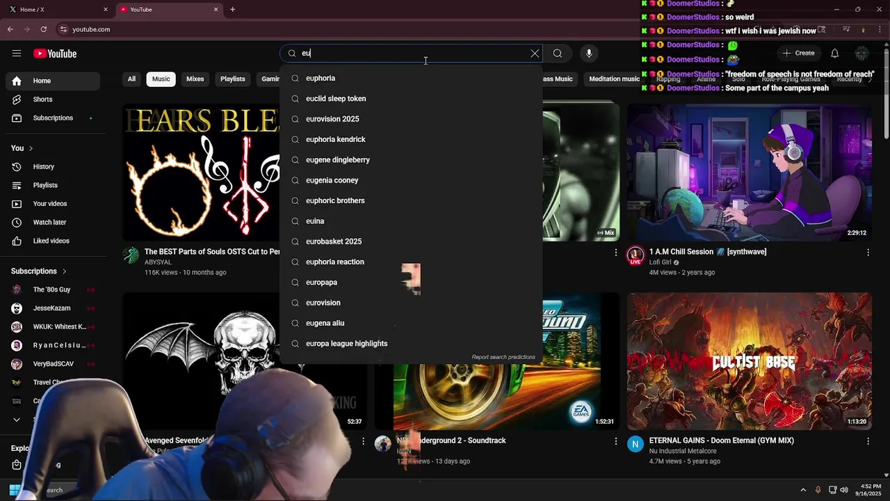
Task: Open Watch later in sidebar
Action: [x=53, y=223]
